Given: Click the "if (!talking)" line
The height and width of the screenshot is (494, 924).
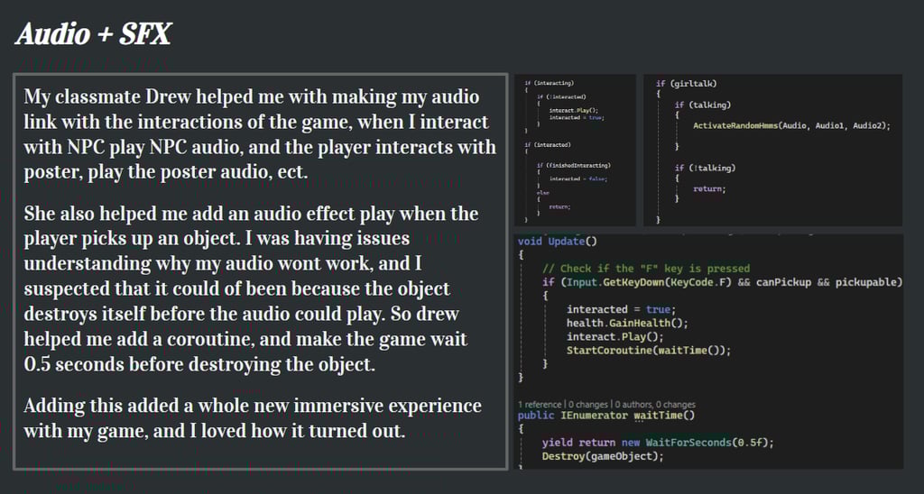Looking at the screenshot, I should [706, 169].
